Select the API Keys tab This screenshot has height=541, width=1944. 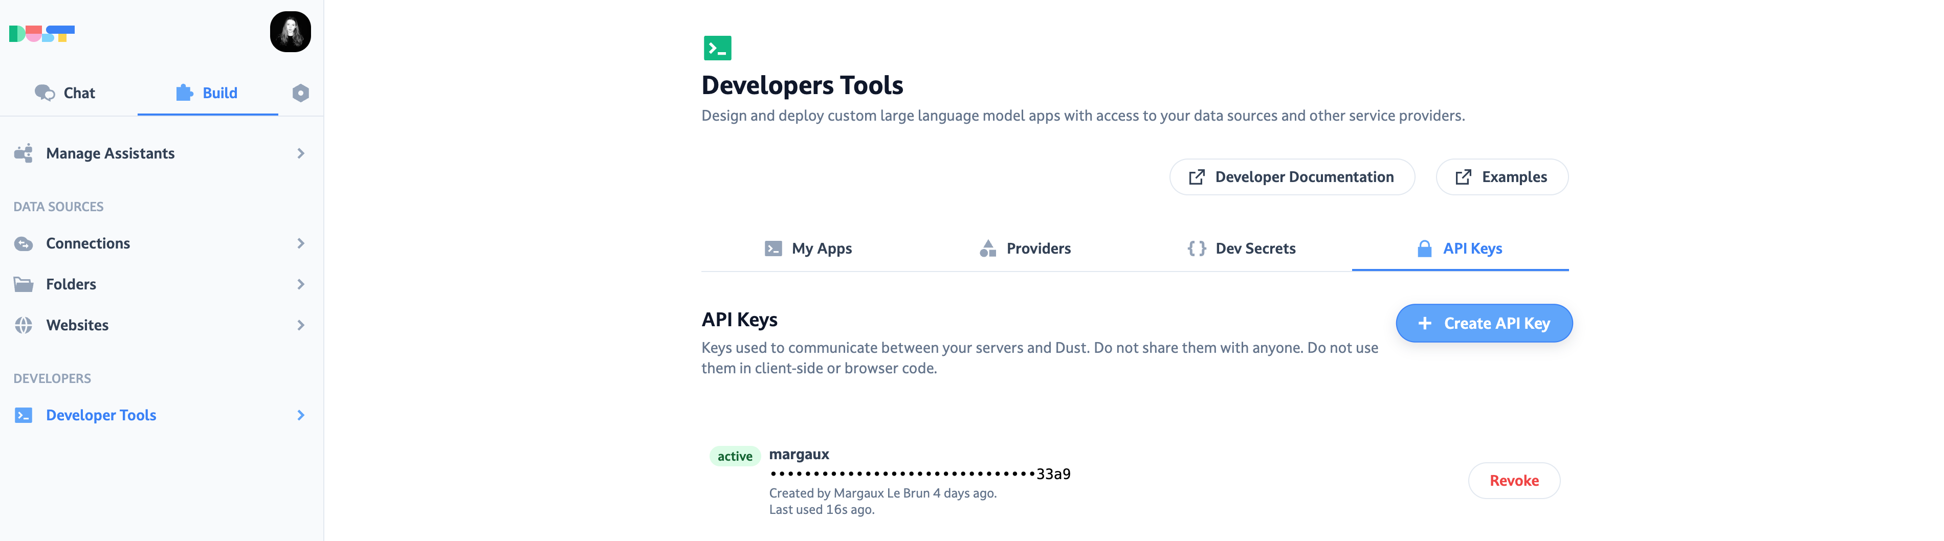point(1460,249)
